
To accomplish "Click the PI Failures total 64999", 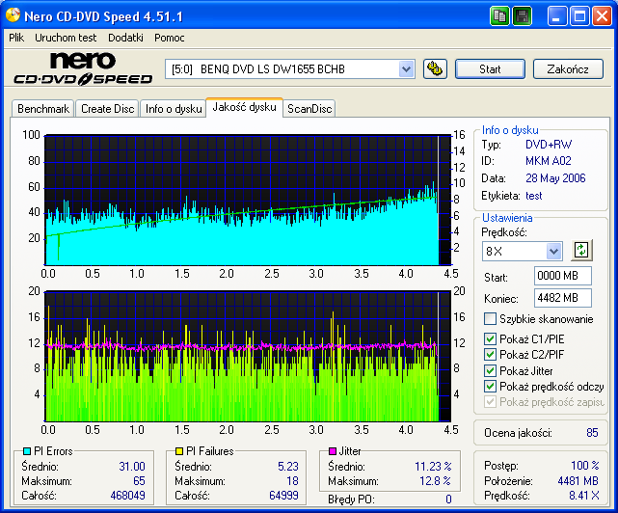I will pos(283,496).
